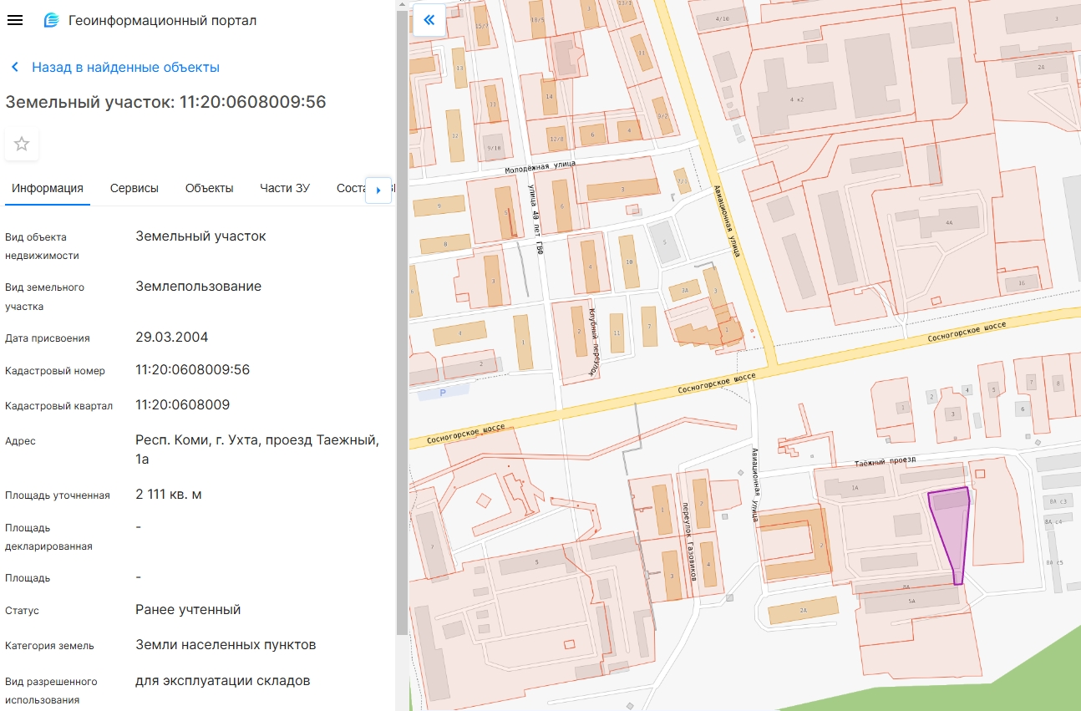This screenshot has height=711, width=1081.
Task: Click building 5А on the map
Action: tap(911, 600)
